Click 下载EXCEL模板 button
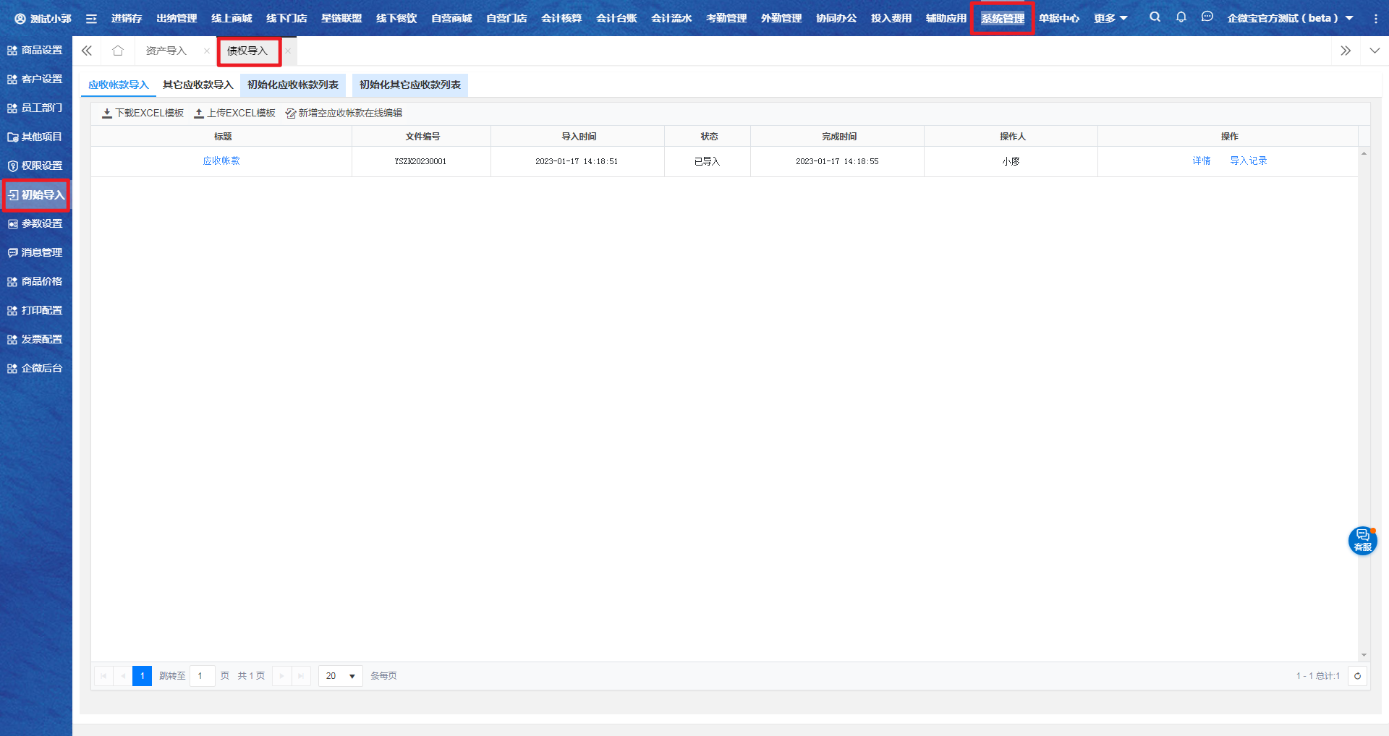This screenshot has width=1389, height=736. (x=143, y=114)
